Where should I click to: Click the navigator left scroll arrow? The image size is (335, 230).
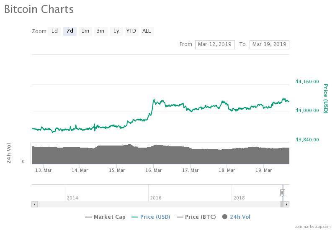click(35, 204)
